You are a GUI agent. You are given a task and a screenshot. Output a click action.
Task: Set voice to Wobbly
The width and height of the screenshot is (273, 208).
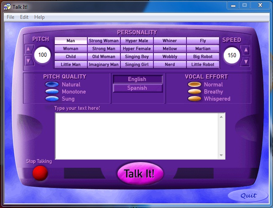(x=170, y=56)
